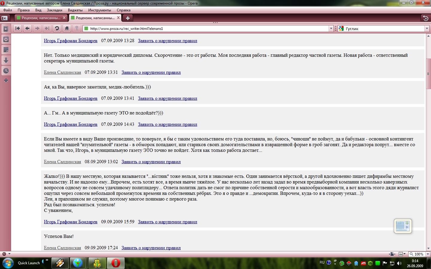
Task: Toggle the side panel button
Action: click(x=4, y=18)
